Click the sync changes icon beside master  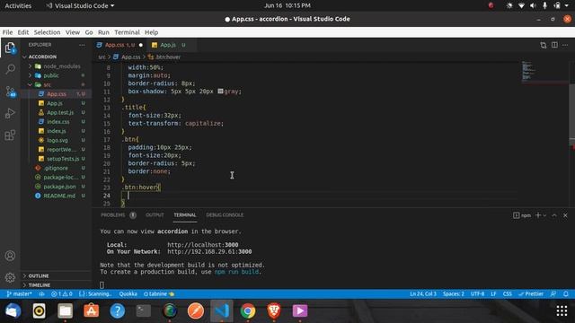[x=42, y=293]
